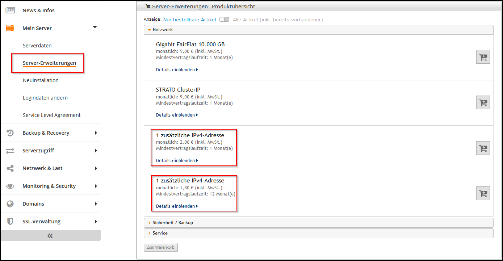503x261 pixels.
Task: Show details for Gigabit FairFlat
Action: (177, 70)
